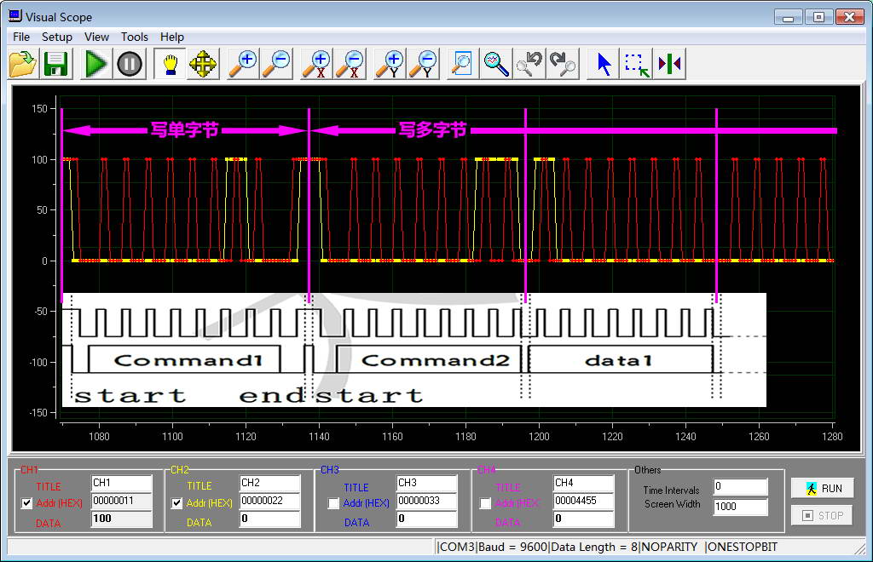This screenshot has height=562, width=873.
Task: Open the Tools menu
Action: (134, 37)
